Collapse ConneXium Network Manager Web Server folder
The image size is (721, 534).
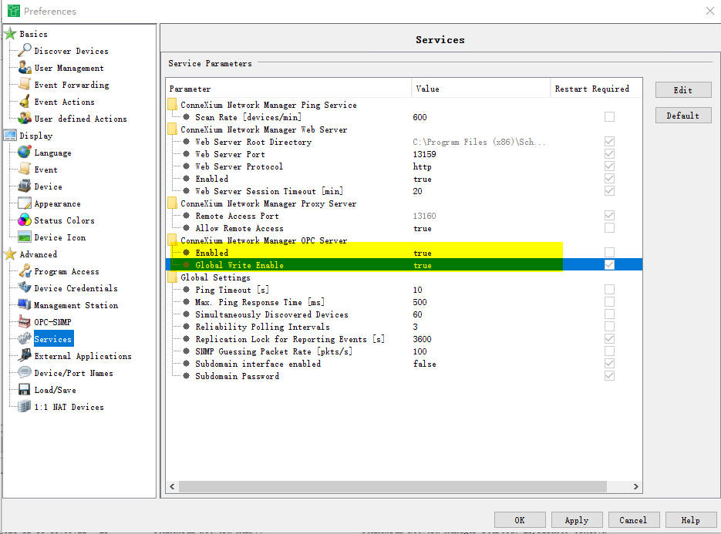[173, 129]
